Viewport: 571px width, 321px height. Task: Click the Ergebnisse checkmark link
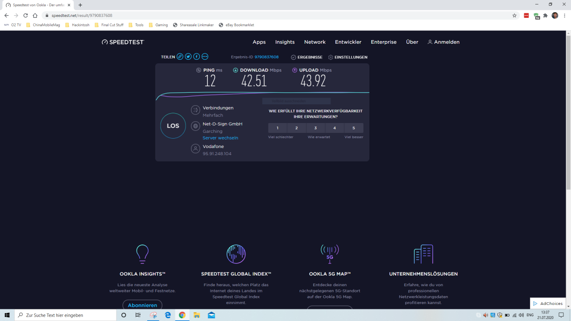coord(306,57)
